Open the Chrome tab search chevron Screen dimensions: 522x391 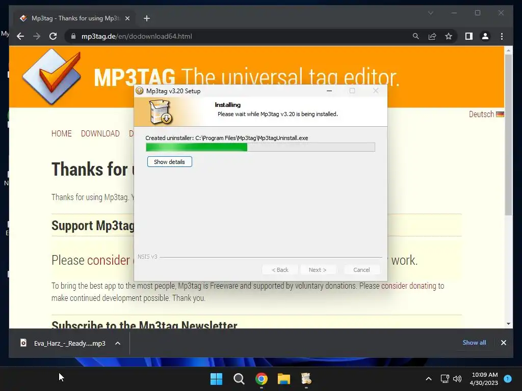(430, 13)
